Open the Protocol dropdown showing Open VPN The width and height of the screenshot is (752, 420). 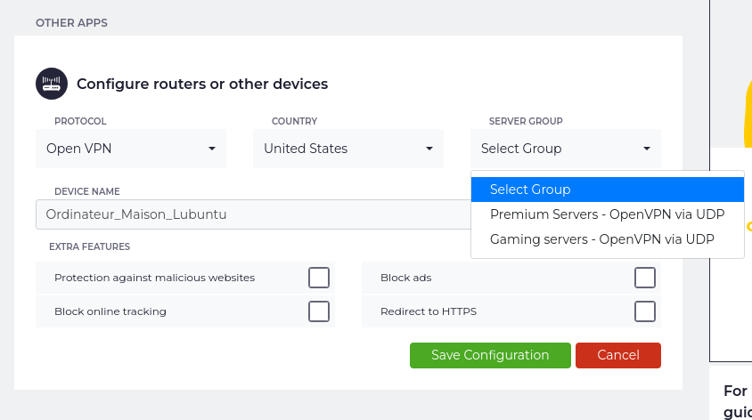coord(130,149)
